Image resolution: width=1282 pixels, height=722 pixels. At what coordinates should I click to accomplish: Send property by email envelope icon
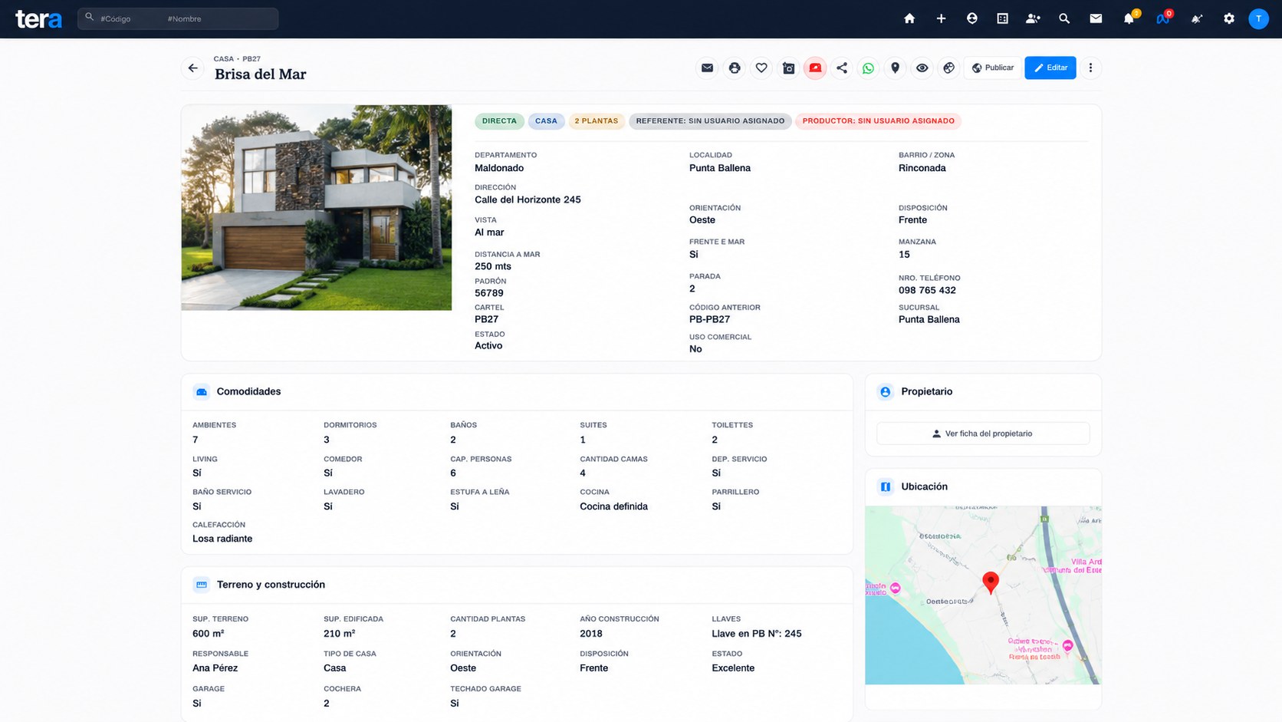(x=707, y=68)
